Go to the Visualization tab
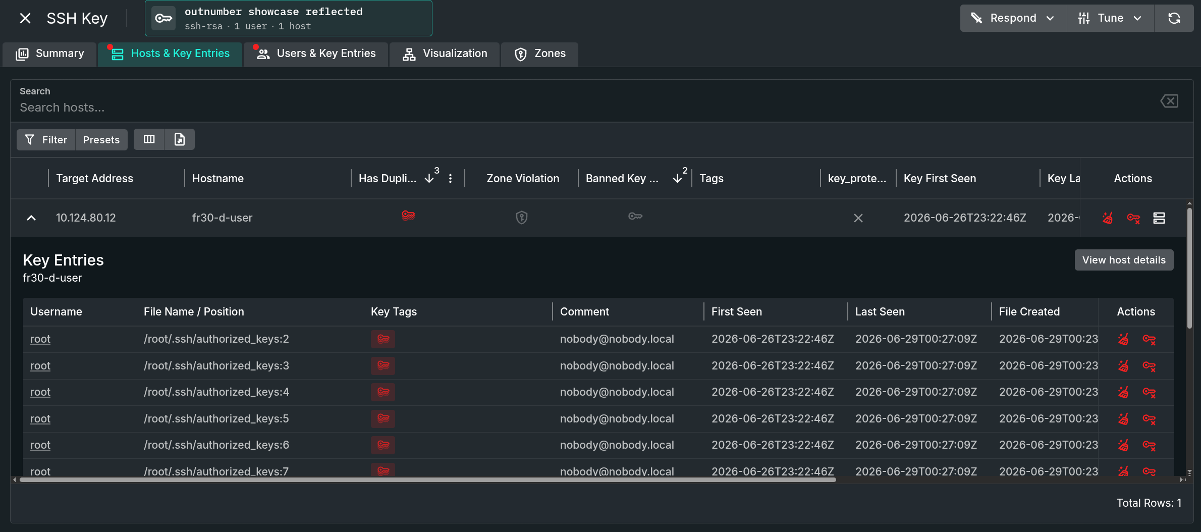The height and width of the screenshot is (532, 1201). coord(445,54)
